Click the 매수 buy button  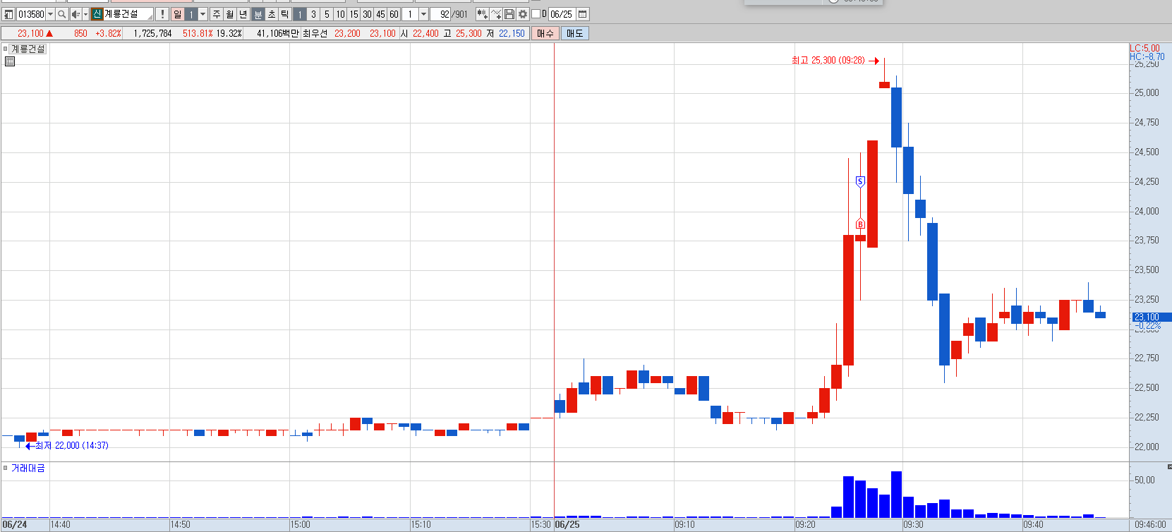coord(545,33)
